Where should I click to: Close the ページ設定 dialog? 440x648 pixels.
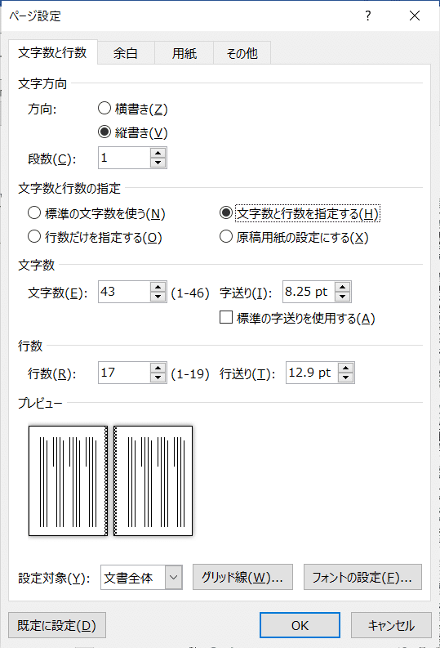415,16
